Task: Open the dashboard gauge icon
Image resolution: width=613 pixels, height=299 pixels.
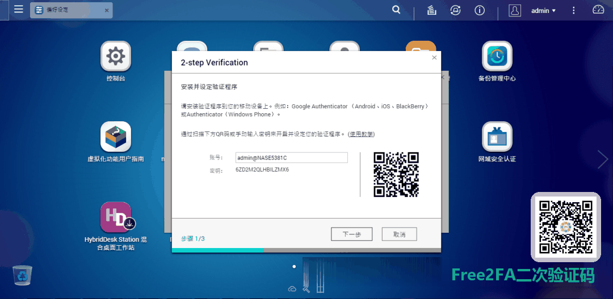Action: pyautogui.click(x=598, y=10)
